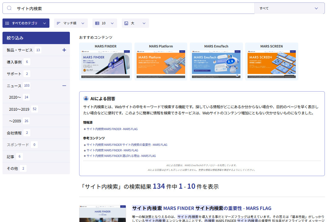Open reference link ending 選ばれる理由 - MARS FLAG
The height and width of the screenshot is (222, 327).
[x=121, y=156]
